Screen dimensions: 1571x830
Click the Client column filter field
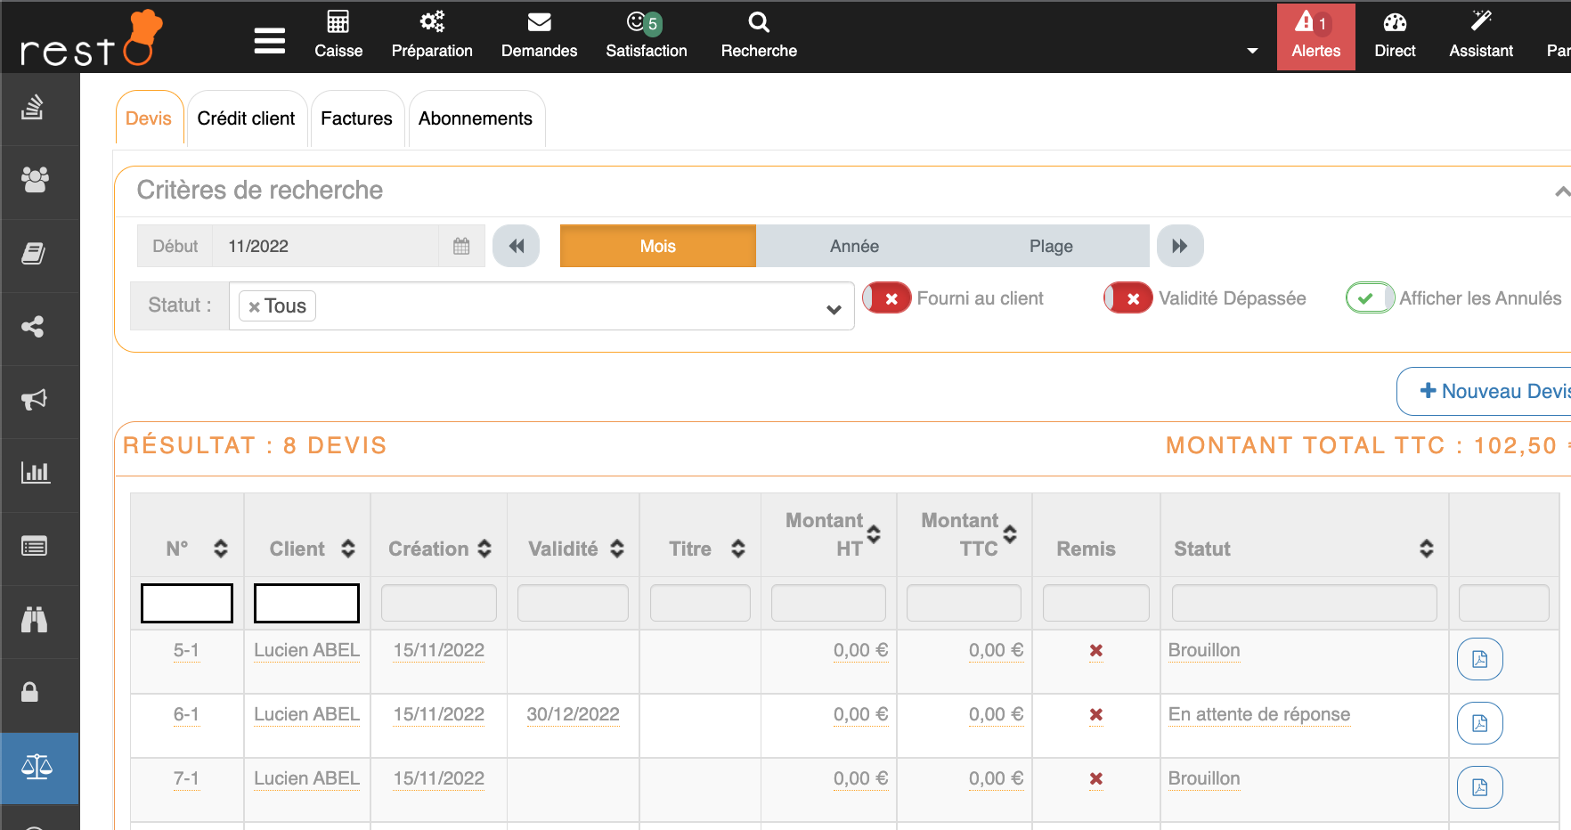coord(306,604)
